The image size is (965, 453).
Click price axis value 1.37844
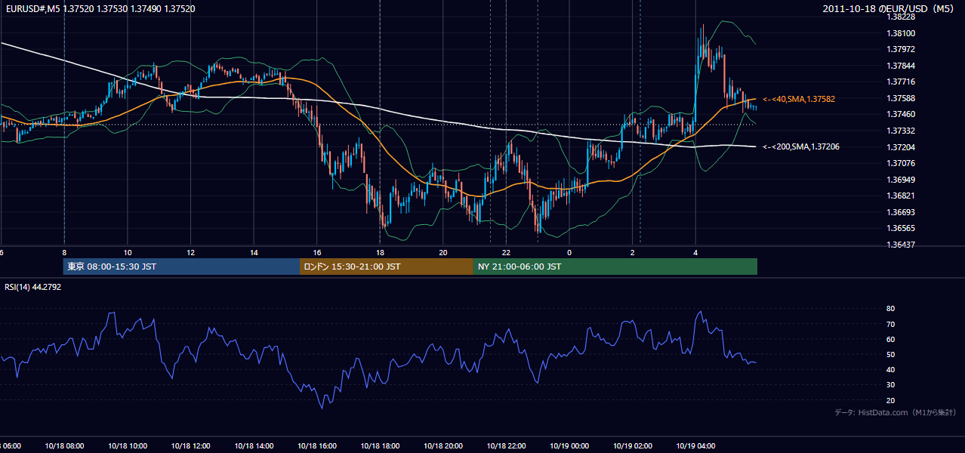point(902,66)
